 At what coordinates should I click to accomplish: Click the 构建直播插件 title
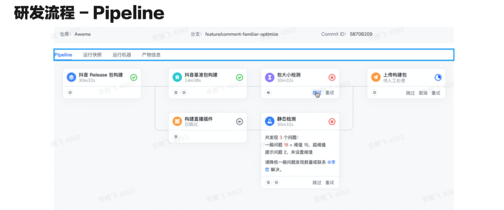pyautogui.click(x=199, y=119)
